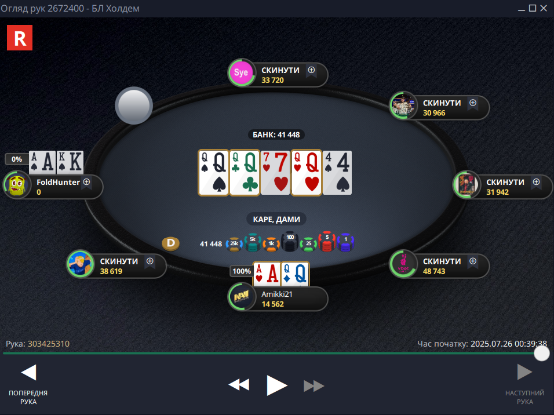Click the plus icon on the 30 966 player
Viewport: 554px width, 415px height.
pyautogui.click(x=473, y=103)
